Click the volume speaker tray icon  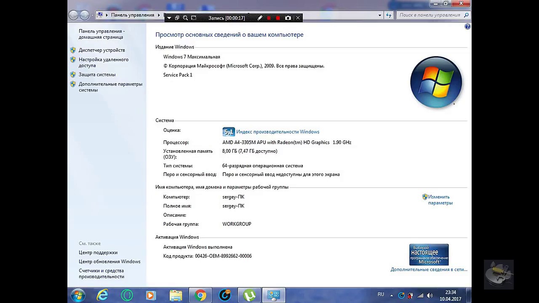pyautogui.click(x=430, y=295)
